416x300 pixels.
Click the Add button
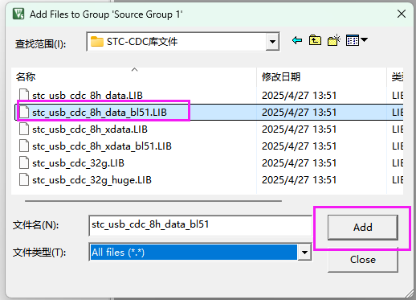(x=363, y=228)
